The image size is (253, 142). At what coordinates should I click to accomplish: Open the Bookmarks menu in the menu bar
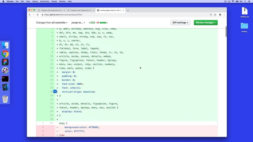click(44, 2)
